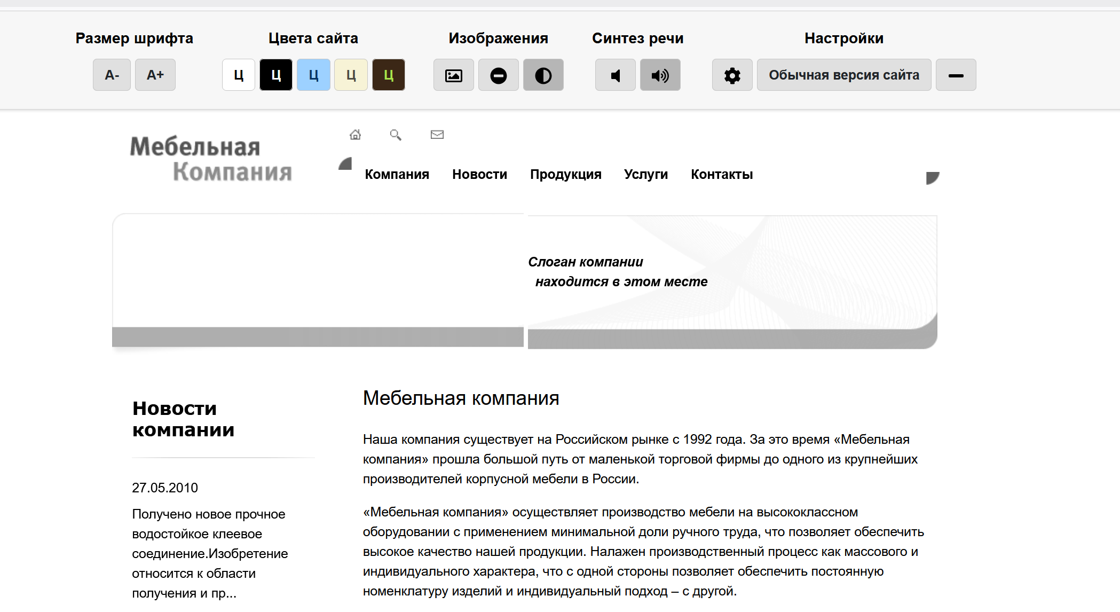Decrease font size with A- button
Screen dimensions: 1120x612
tap(112, 75)
